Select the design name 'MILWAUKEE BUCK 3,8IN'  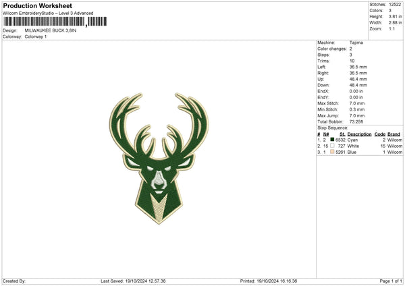coord(51,30)
